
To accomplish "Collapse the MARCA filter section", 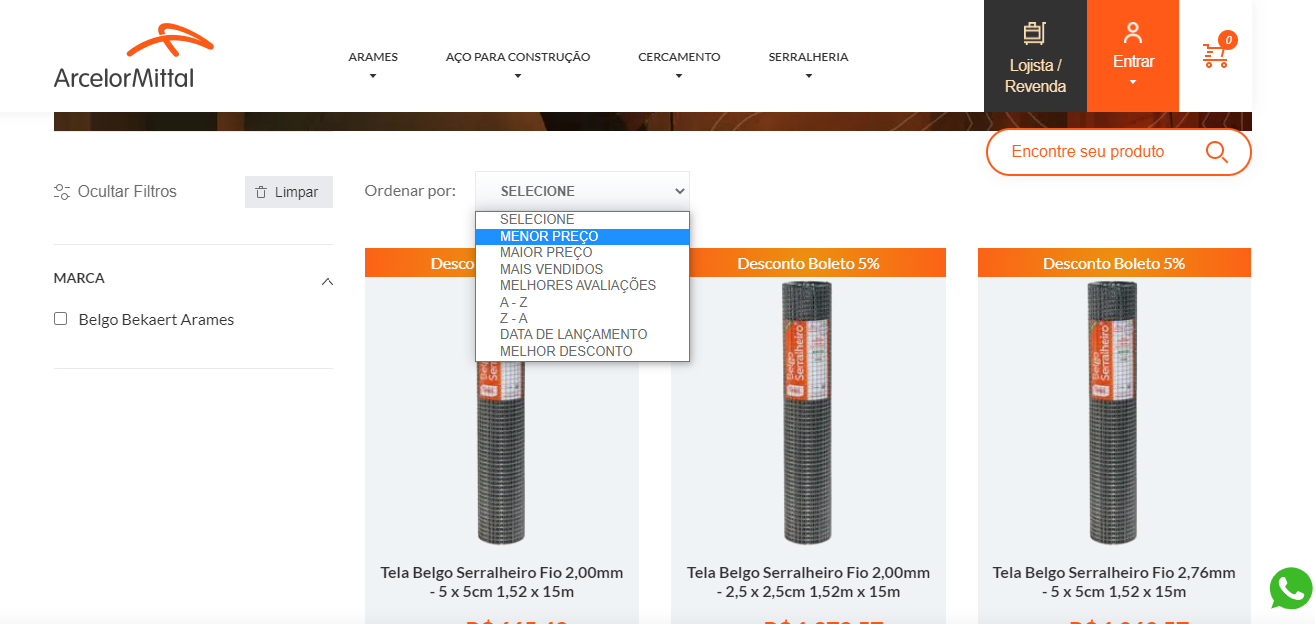I will [327, 282].
